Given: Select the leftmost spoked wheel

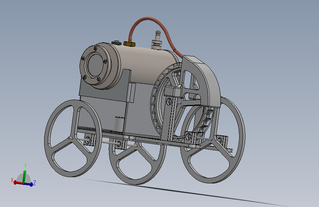Looking at the screenshot, I should click(73, 138).
